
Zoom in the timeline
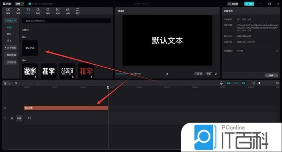click(277, 83)
